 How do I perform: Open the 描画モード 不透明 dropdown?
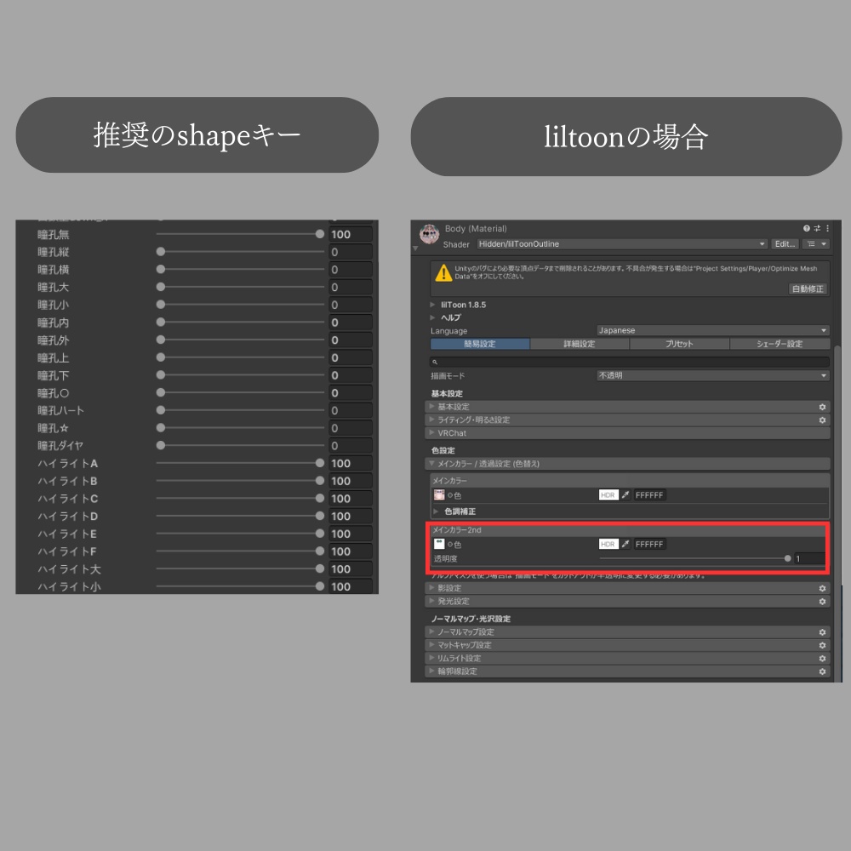click(713, 375)
